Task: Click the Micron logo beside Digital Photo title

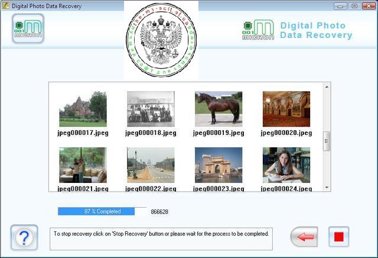Action: click(x=258, y=30)
